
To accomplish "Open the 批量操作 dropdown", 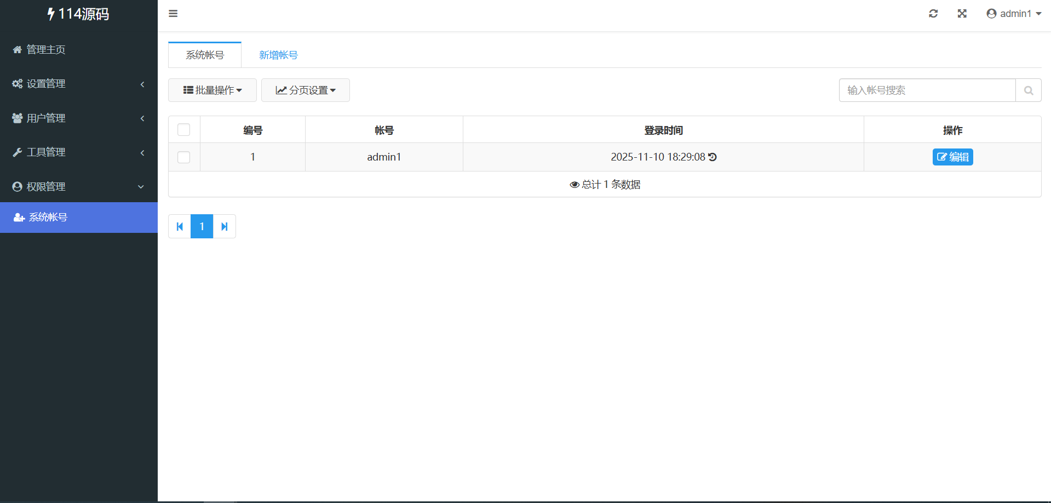I will pos(213,90).
